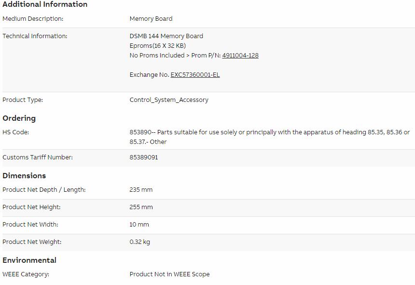The height and width of the screenshot is (285, 415).
Task: Click the Technical Information label
Action: tap(35, 36)
